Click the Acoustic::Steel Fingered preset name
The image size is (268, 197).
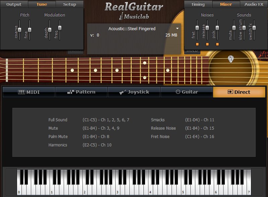pyautogui.click(x=132, y=29)
